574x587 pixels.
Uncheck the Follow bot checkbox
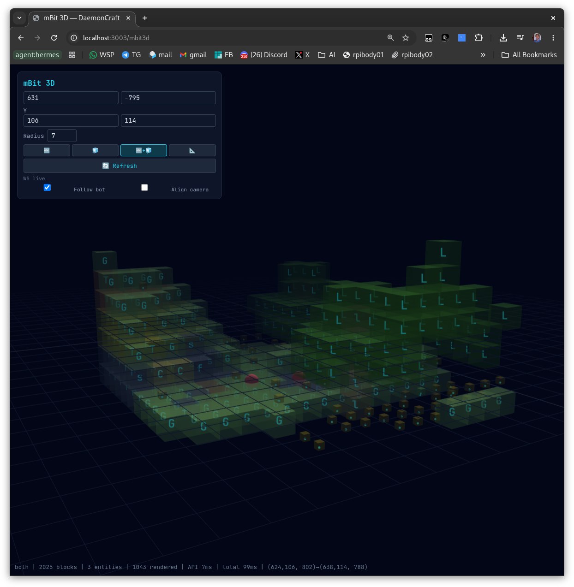point(47,187)
